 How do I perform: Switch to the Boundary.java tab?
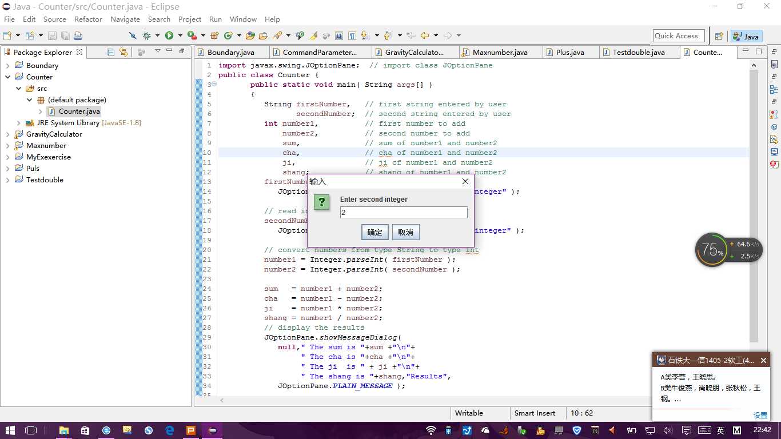coord(231,52)
